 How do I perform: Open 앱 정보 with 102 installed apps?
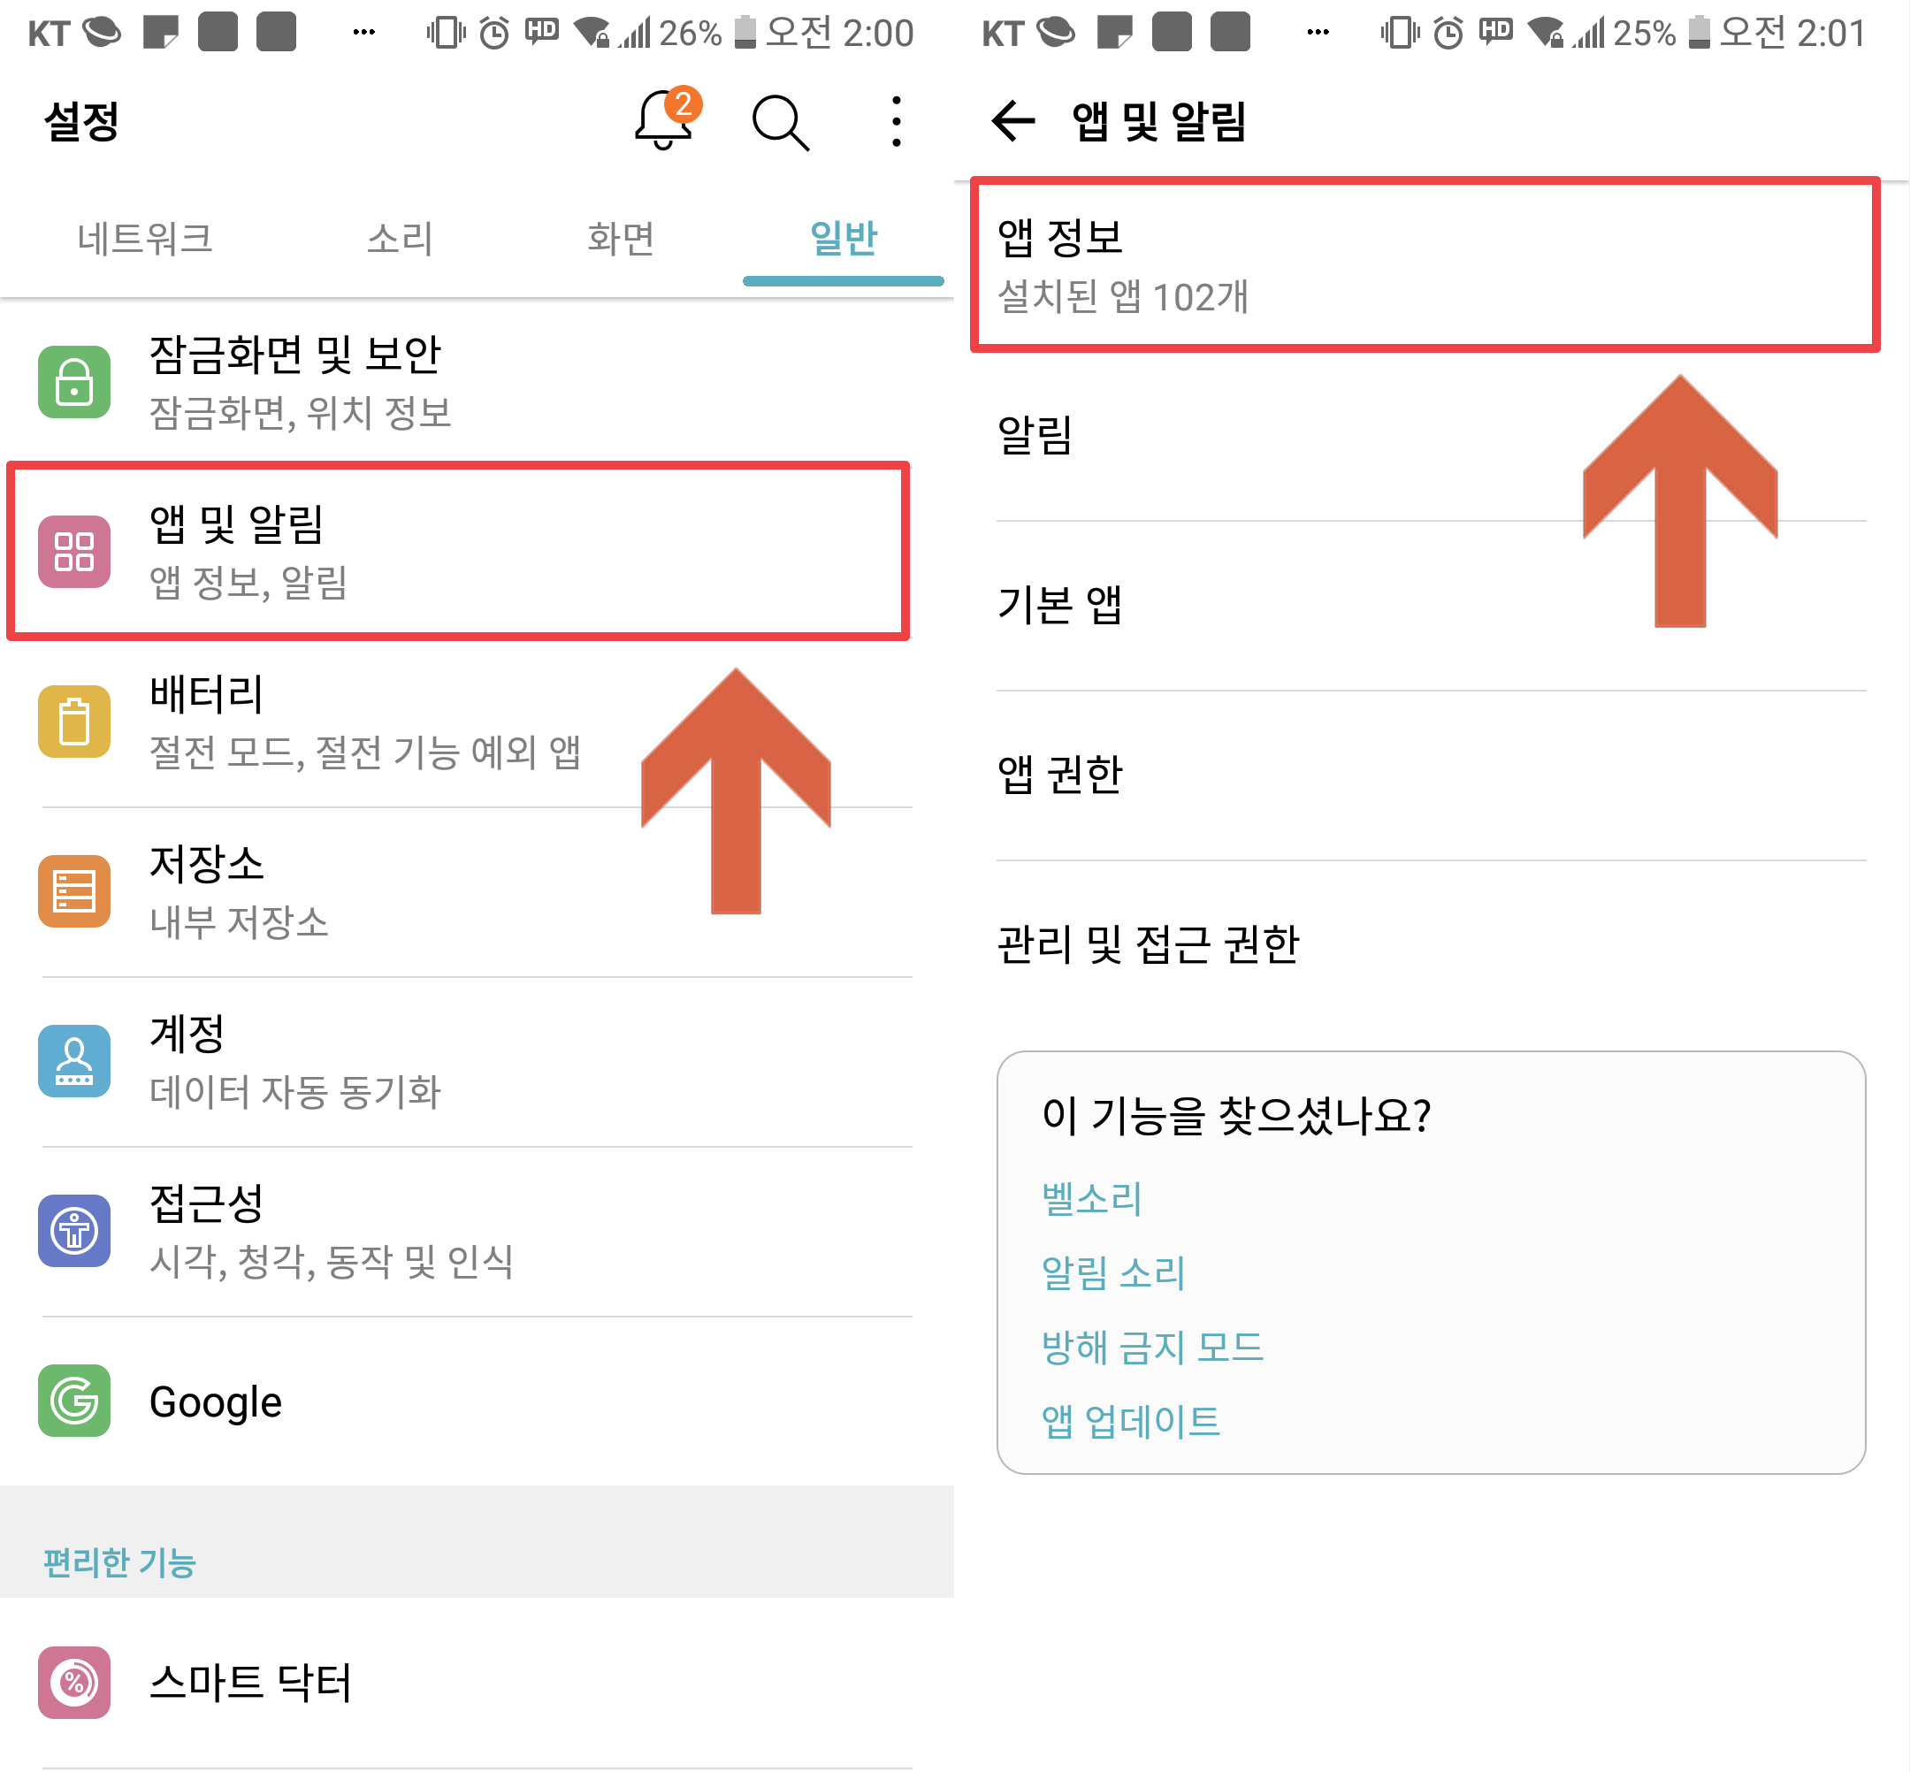point(1424,264)
